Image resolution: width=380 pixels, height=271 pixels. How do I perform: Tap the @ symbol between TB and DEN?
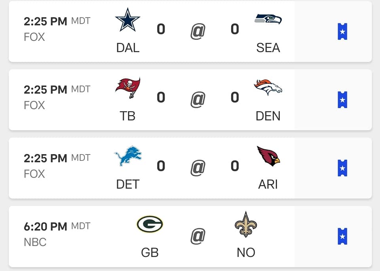(198, 99)
